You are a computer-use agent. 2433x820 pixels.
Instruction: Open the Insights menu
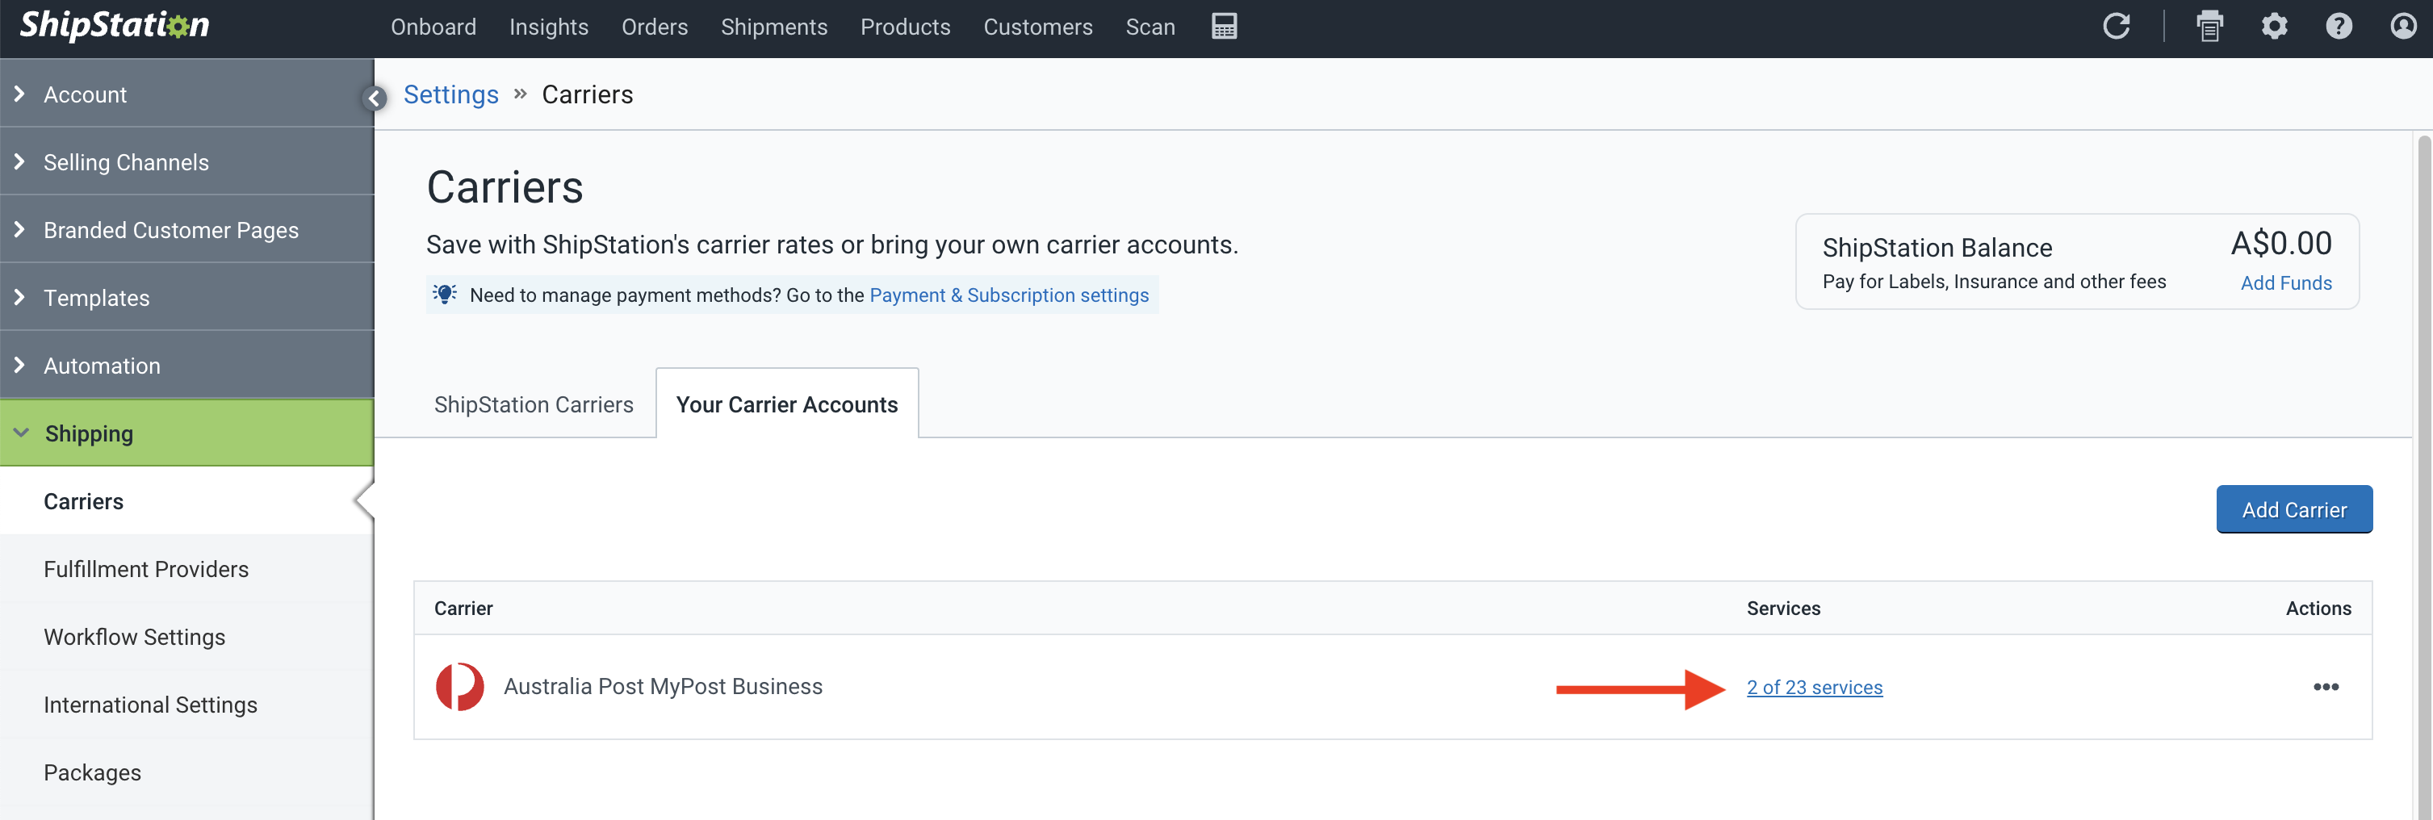click(x=549, y=27)
